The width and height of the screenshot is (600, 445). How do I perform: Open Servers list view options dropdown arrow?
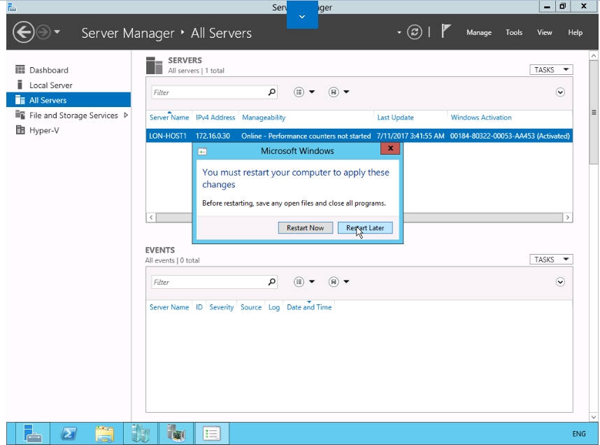pyautogui.click(x=312, y=92)
